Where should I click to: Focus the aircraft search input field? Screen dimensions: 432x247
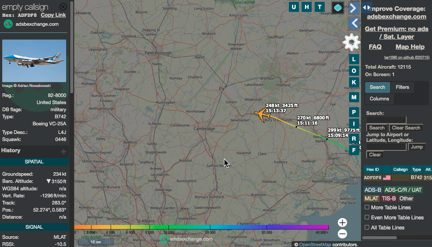pos(386,120)
